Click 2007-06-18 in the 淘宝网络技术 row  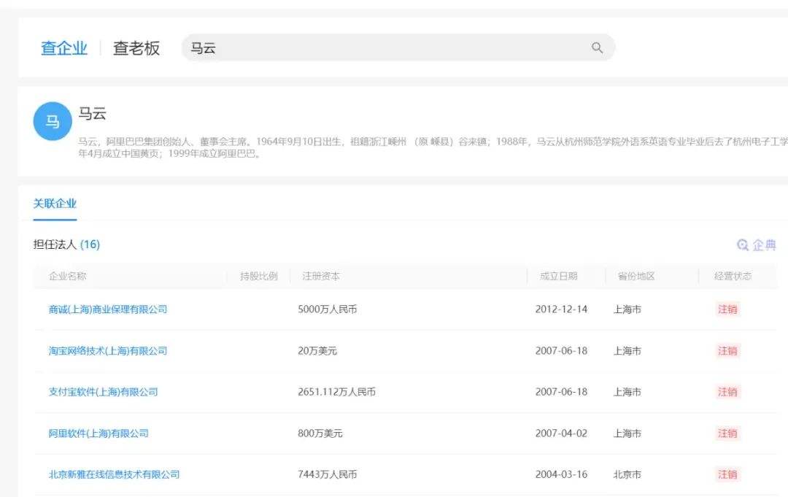(561, 351)
